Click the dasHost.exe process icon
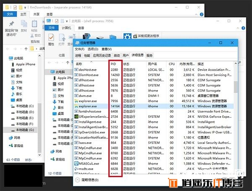Screen dimensions: 252x191 pyautogui.click(x=76, y=70)
